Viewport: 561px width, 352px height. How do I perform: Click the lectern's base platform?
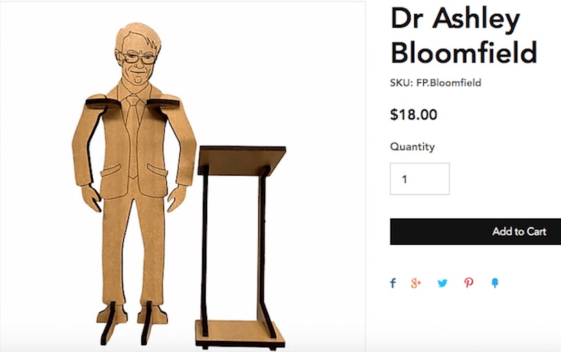tap(240, 334)
